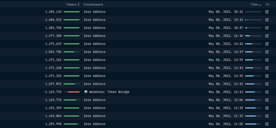Sort by the Time column arrow
276x128 pixels.
(260, 5)
